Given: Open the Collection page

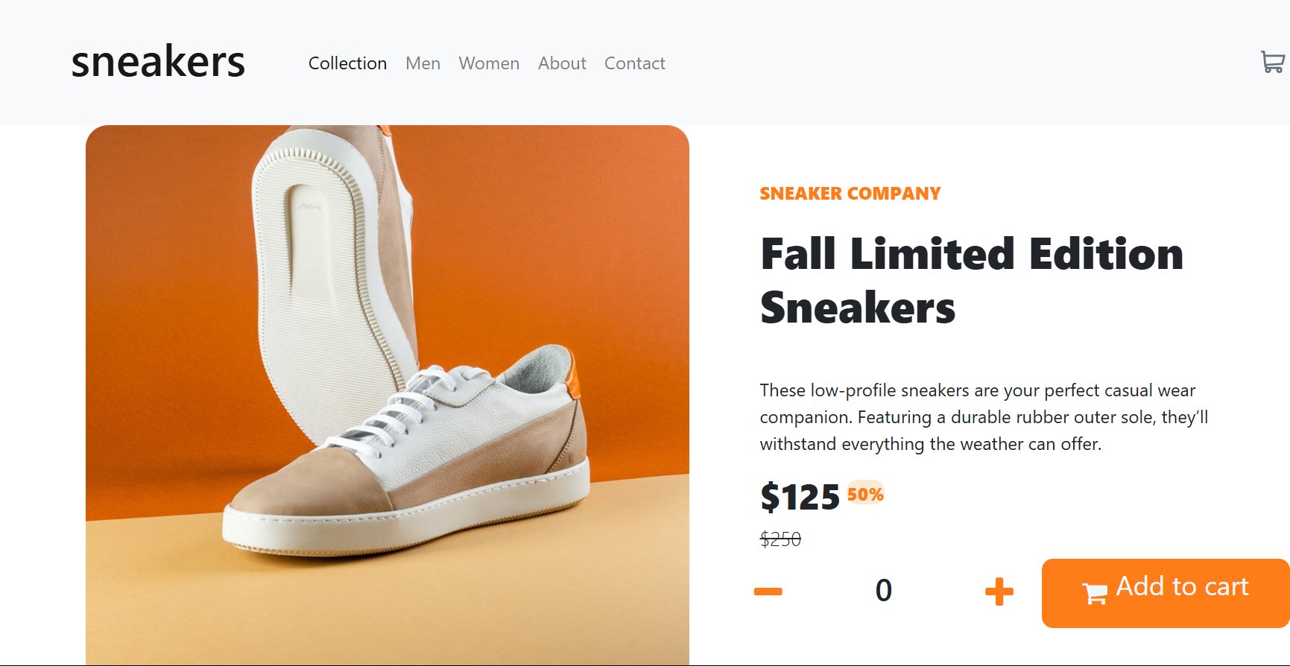Looking at the screenshot, I should coord(347,63).
